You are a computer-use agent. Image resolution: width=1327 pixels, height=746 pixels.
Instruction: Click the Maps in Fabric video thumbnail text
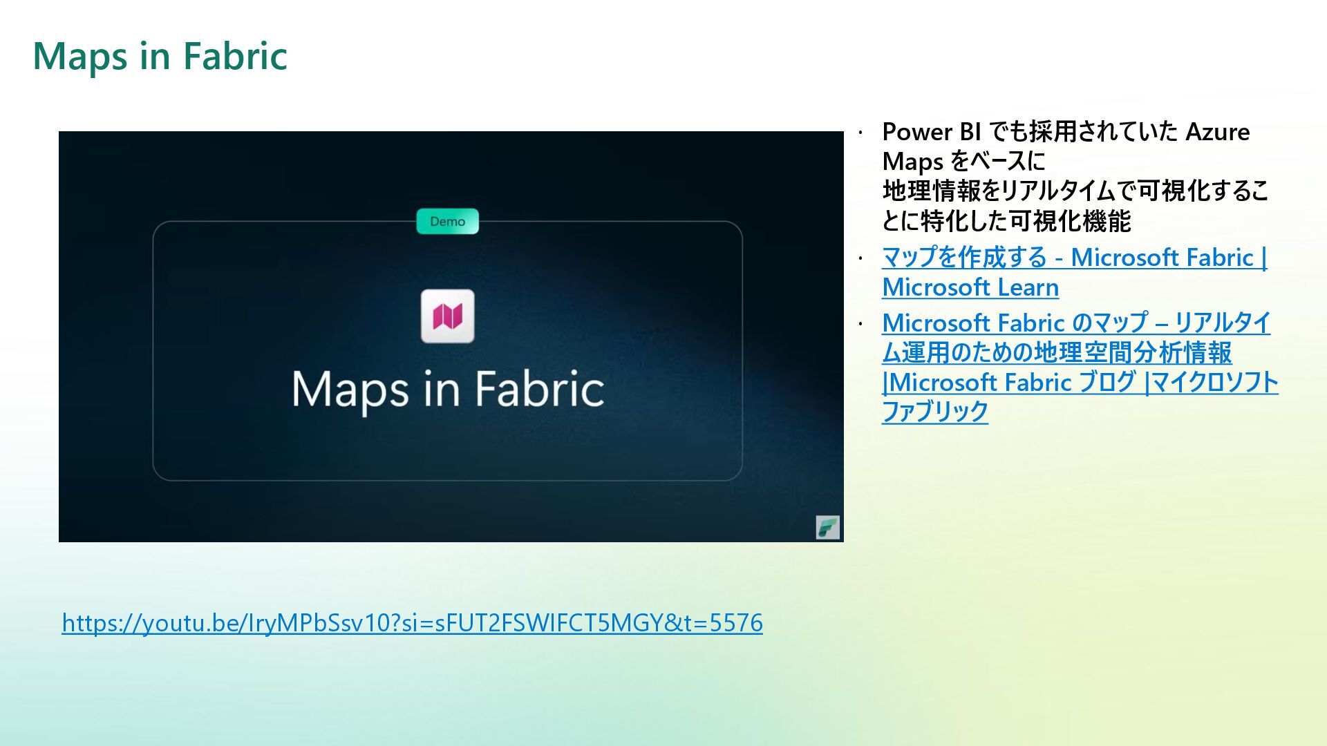pyautogui.click(x=448, y=389)
